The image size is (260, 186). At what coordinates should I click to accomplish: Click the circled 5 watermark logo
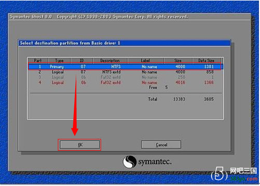(219, 174)
